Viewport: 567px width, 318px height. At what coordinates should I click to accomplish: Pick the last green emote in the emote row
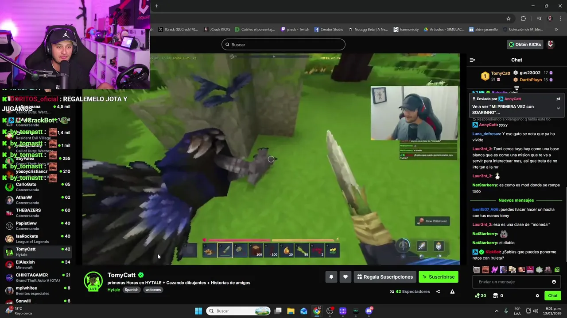[x=557, y=269]
